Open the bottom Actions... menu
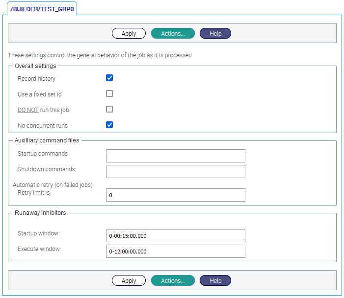 [x=173, y=281]
